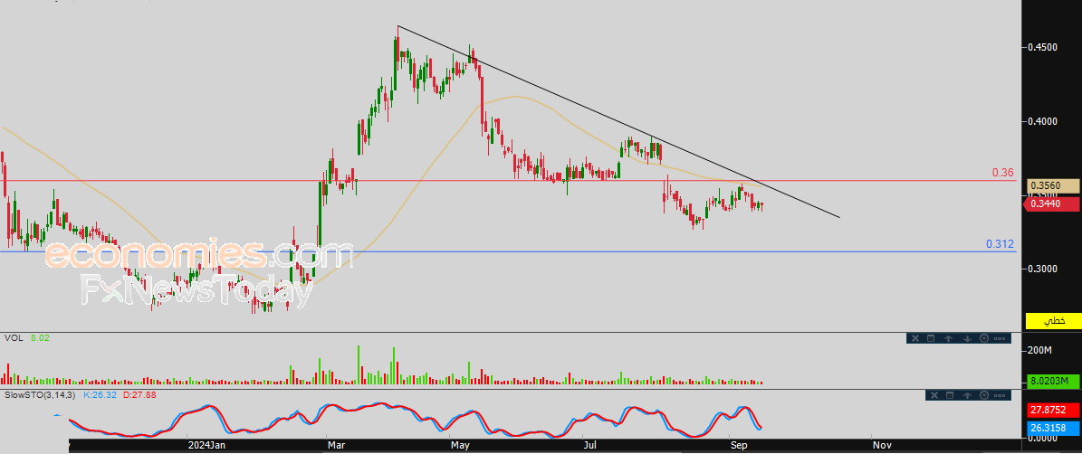The width and height of the screenshot is (1082, 454).
Task: Expand SlowSTO panel more options
Action: (1001, 395)
